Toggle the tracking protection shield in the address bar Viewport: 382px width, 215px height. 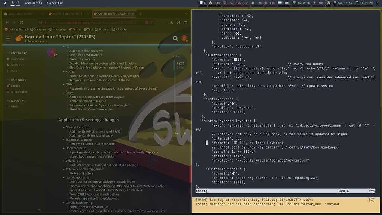pyautogui.click(x=41, y=22)
